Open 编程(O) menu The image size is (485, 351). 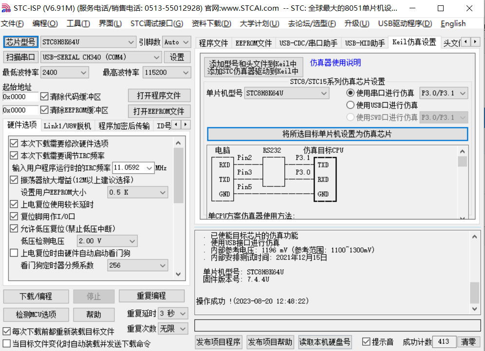(45, 23)
